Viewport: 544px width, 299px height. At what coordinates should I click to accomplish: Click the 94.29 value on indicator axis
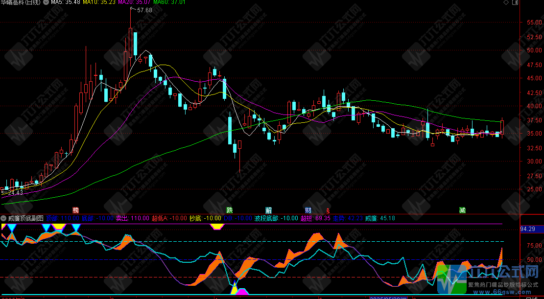click(x=527, y=229)
